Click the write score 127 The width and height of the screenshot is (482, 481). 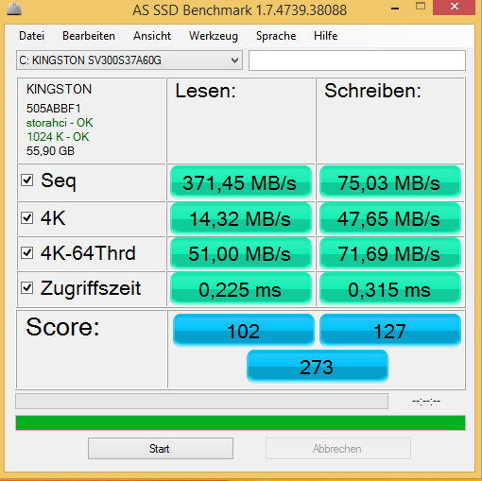coord(390,331)
